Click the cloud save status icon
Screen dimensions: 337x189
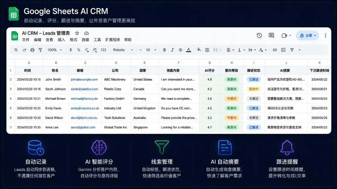(x=87, y=33)
